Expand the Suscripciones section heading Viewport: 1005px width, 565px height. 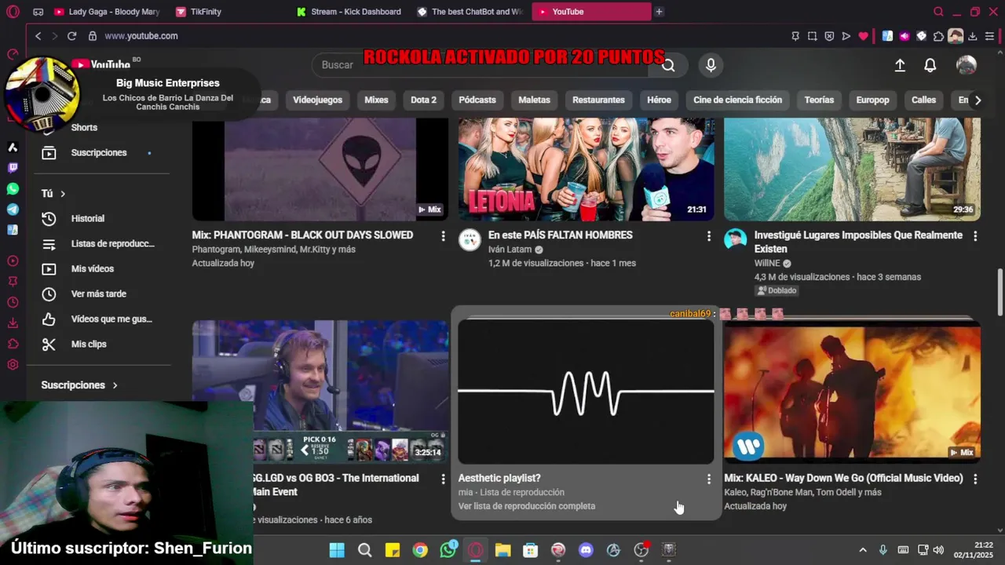pos(79,385)
